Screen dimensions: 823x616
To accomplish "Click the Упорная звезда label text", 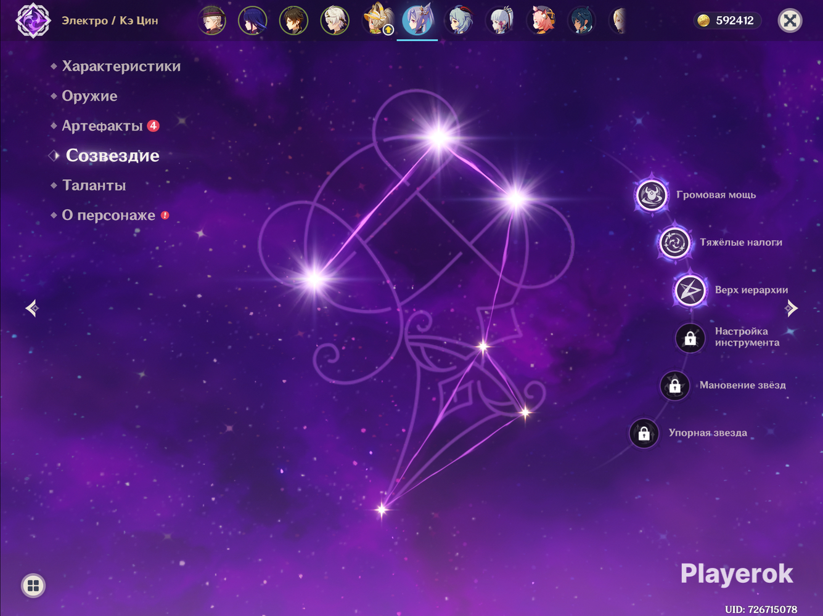I will point(708,432).
